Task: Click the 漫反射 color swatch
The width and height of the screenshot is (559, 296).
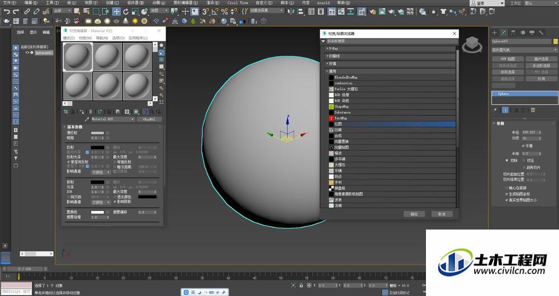Action: (97, 133)
